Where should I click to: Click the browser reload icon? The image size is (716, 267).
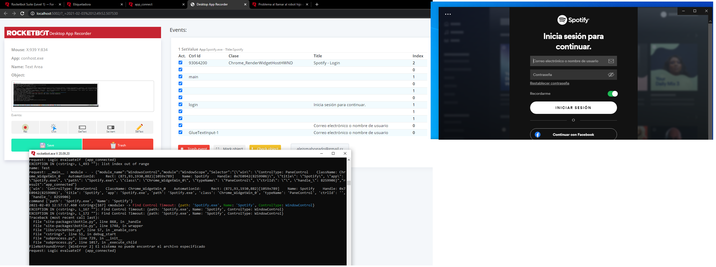pos(22,13)
